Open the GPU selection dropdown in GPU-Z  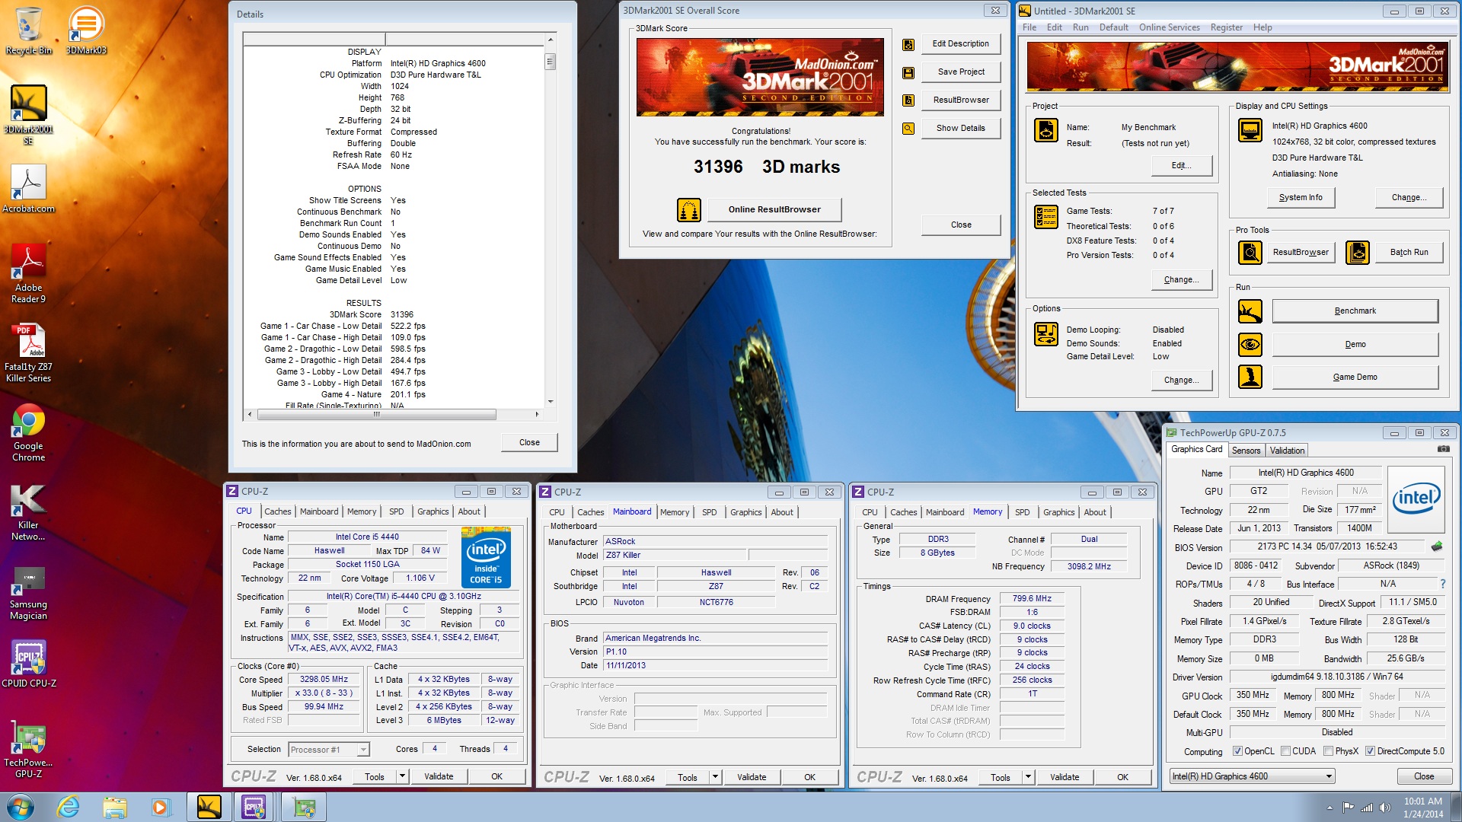coord(1253,776)
